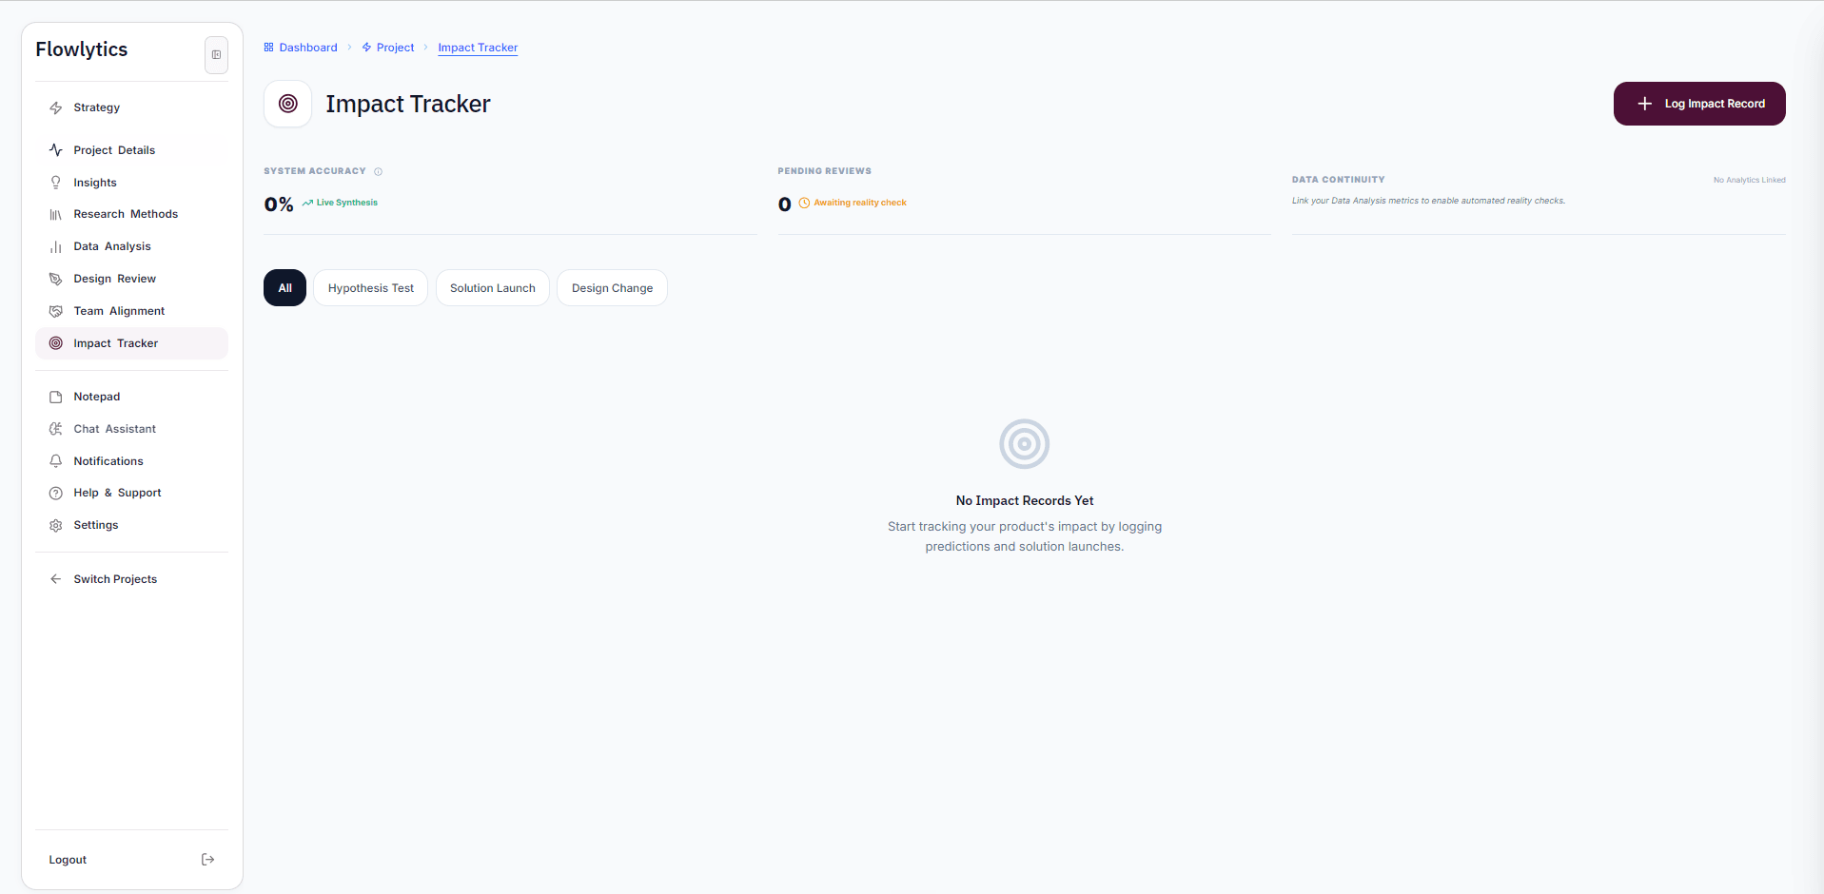
Task: Click the Impact Tracker page heading
Action: pyautogui.click(x=408, y=104)
